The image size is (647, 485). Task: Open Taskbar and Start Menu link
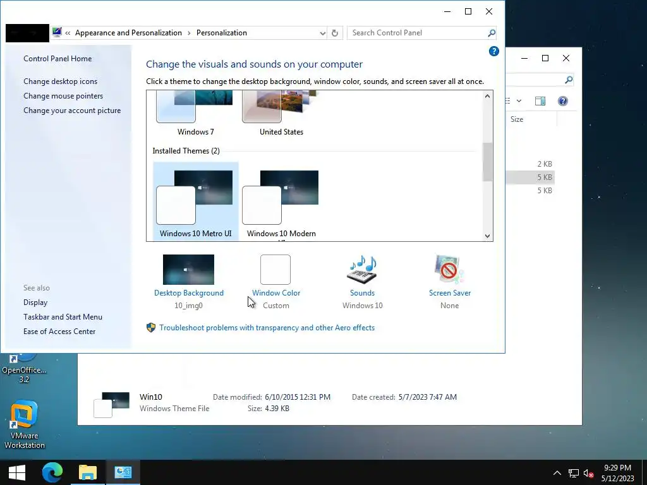coord(63,317)
